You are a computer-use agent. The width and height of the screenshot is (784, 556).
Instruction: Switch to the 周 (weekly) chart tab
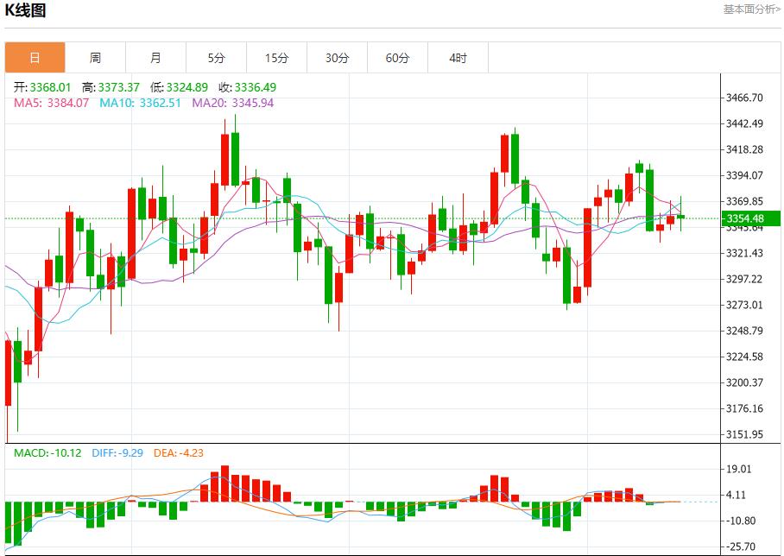pos(96,57)
